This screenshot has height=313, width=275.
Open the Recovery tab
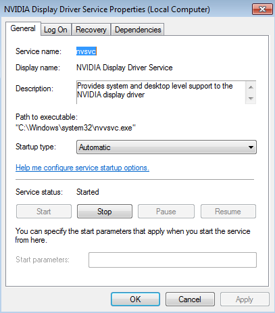pos(91,30)
